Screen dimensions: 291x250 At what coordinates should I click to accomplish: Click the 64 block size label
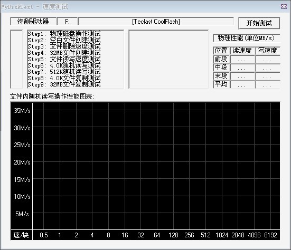157,235
